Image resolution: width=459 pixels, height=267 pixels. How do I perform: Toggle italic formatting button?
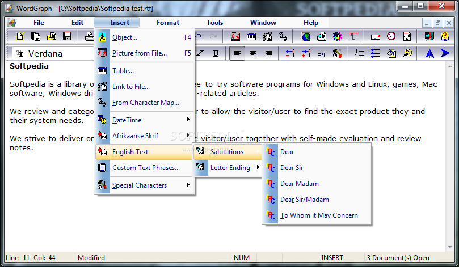click(200, 53)
